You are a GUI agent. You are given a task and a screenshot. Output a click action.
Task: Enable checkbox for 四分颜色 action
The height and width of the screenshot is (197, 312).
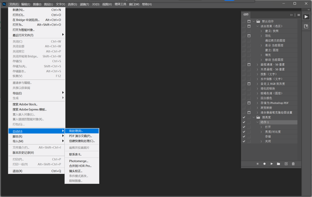[244, 98]
